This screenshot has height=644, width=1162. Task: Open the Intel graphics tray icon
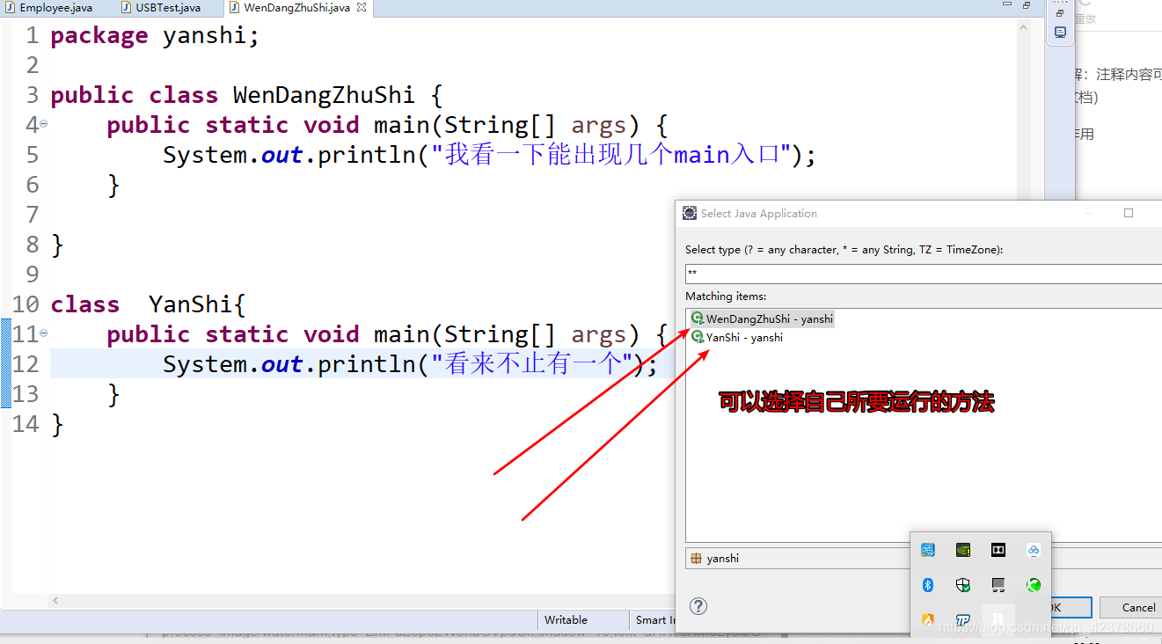point(928,550)
